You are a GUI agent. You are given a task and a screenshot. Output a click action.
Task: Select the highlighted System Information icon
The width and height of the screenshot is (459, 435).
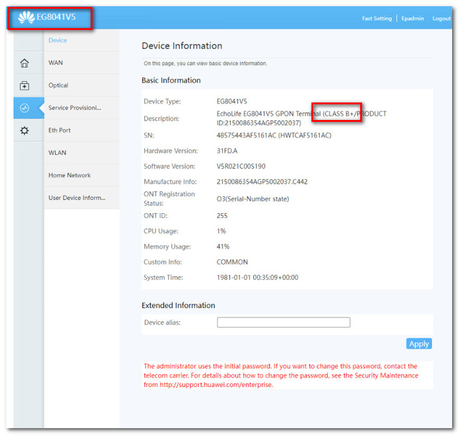tap(24, 108)
